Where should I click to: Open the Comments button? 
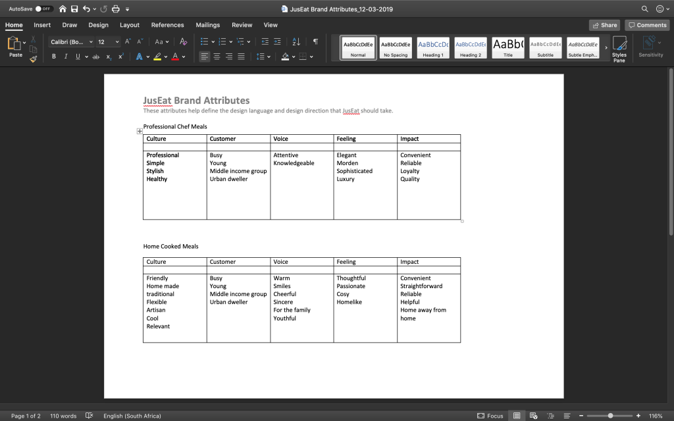point(647,25)
